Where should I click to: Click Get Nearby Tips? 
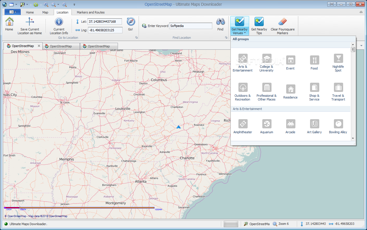(x=259, y=26)
